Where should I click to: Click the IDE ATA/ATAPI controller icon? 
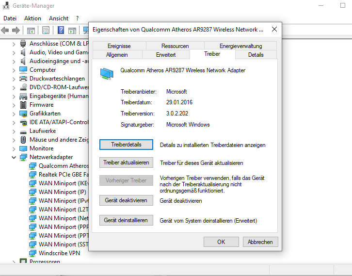[x=23, y=122]
